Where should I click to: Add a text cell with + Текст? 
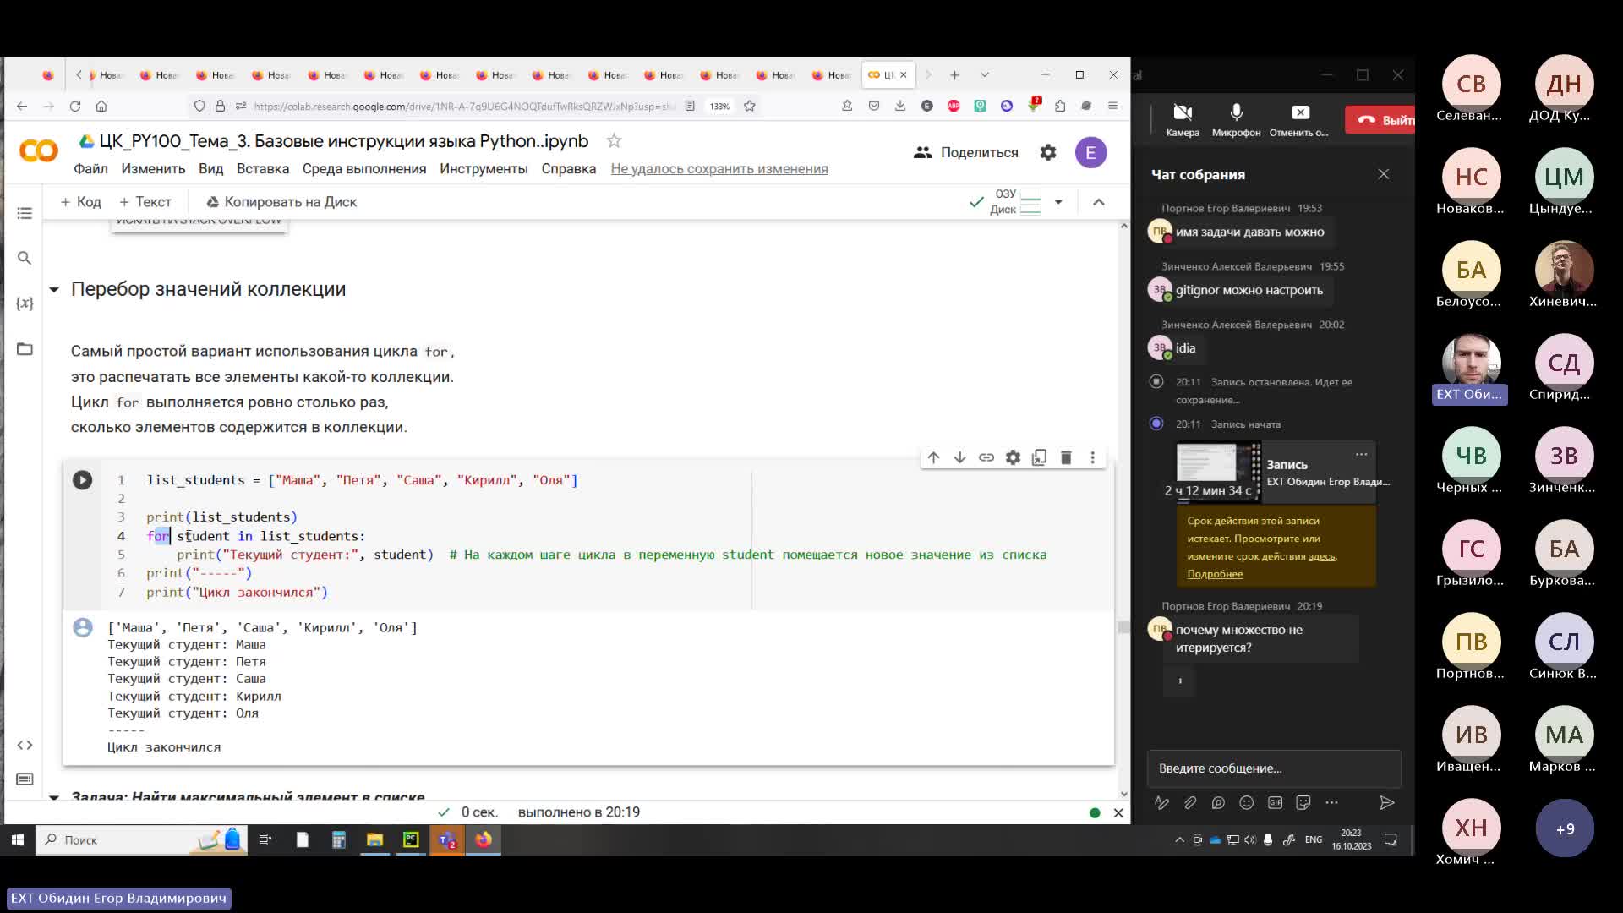pyautogui.click(x=145, y=202)
